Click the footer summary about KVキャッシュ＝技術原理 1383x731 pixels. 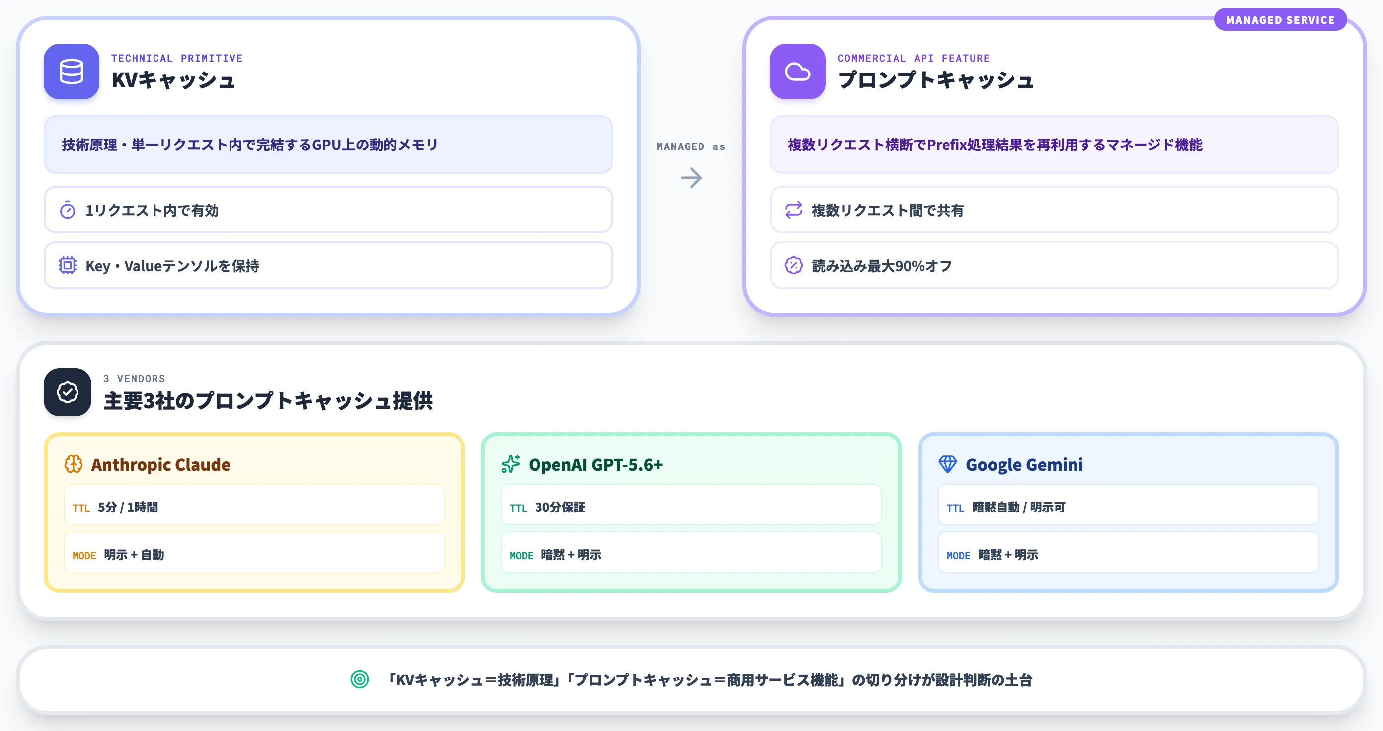[709, 680]
